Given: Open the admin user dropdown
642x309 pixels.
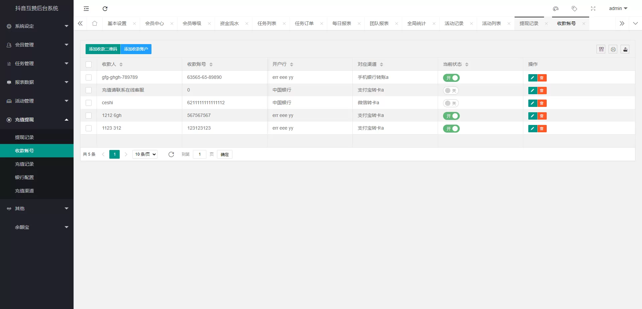Looking at the screenshot, I should click(618, 9).
